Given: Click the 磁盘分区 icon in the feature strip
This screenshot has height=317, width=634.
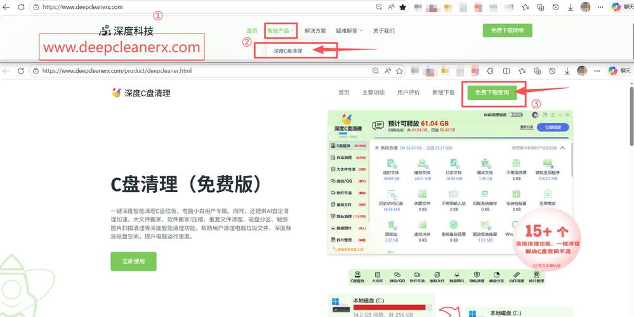Looking at the screenshot, I should (x=496, y=274).
